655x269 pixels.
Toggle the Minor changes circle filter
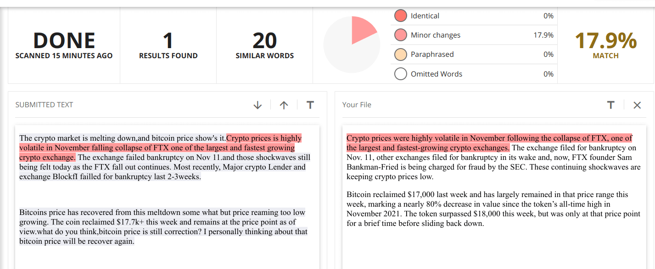(401, 35)
